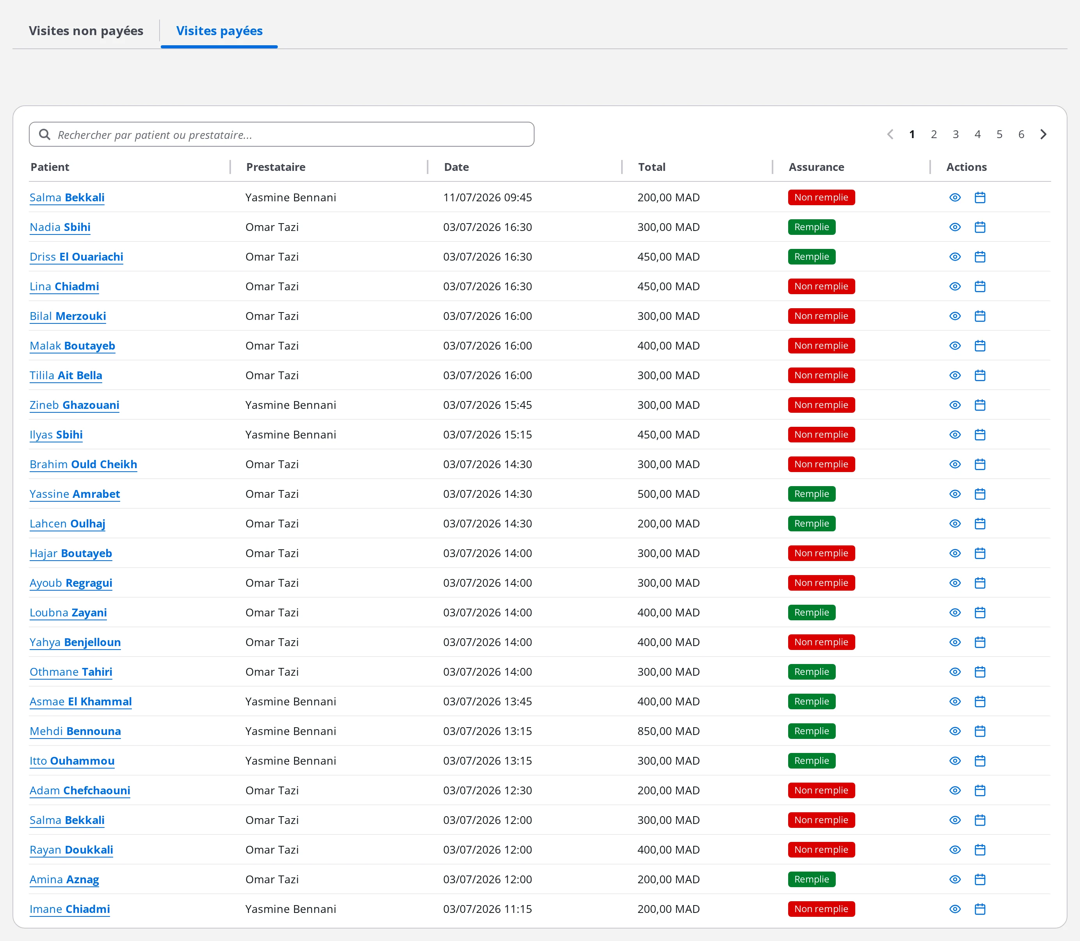Viewport: 1080px width, 941px height.
Task: View details of Nadia Sbihi visit
Action: tap(955, 227)
